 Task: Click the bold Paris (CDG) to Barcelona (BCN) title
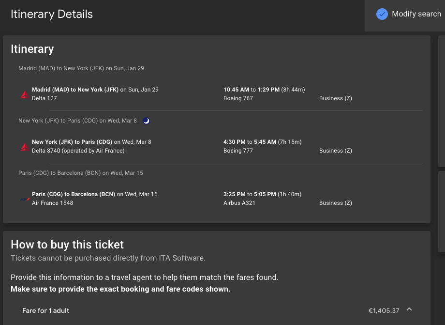(74, 194)
